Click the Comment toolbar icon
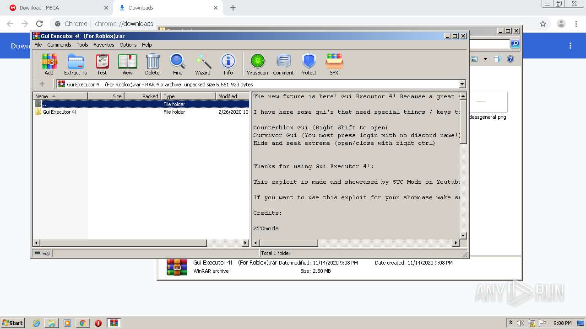The height and width of the screenshot is (329, 586). click(x=283, y=64)
